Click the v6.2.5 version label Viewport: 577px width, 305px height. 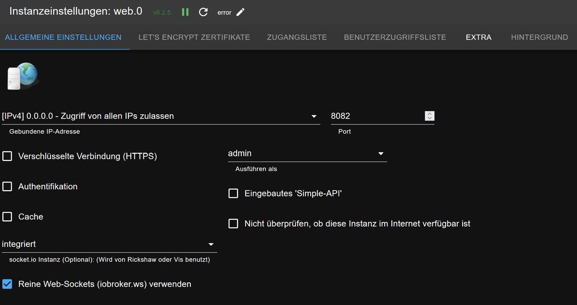[162, 12]
